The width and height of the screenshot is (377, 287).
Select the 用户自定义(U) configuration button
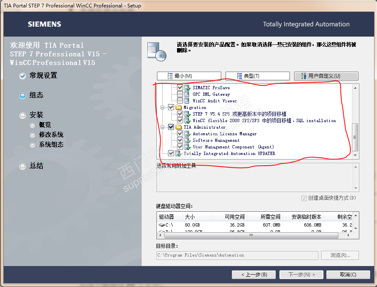pyautogui.click(x=326, y=76)
